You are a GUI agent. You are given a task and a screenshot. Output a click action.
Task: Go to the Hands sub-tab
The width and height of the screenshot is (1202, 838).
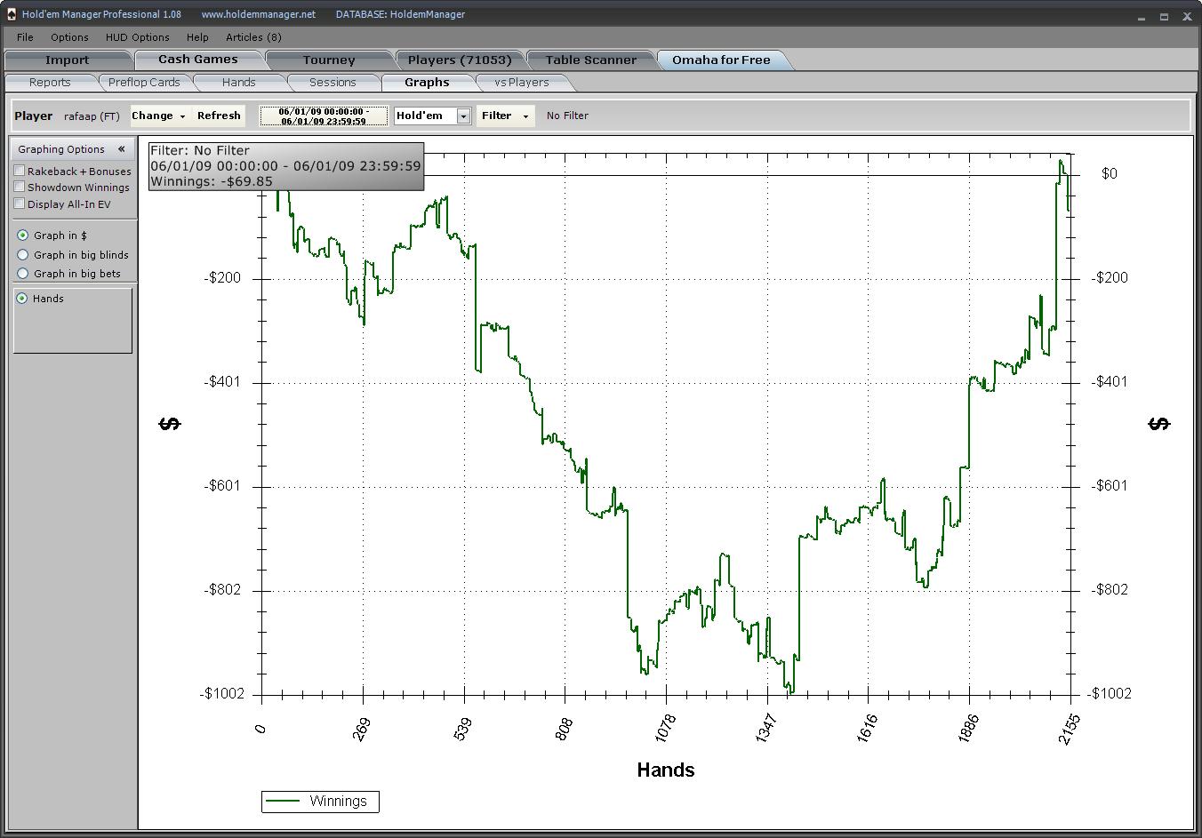tap(238, 82)
